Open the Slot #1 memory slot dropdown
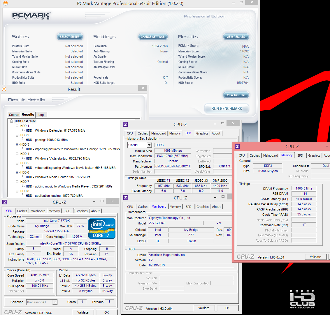 click(x=140, y=145)
